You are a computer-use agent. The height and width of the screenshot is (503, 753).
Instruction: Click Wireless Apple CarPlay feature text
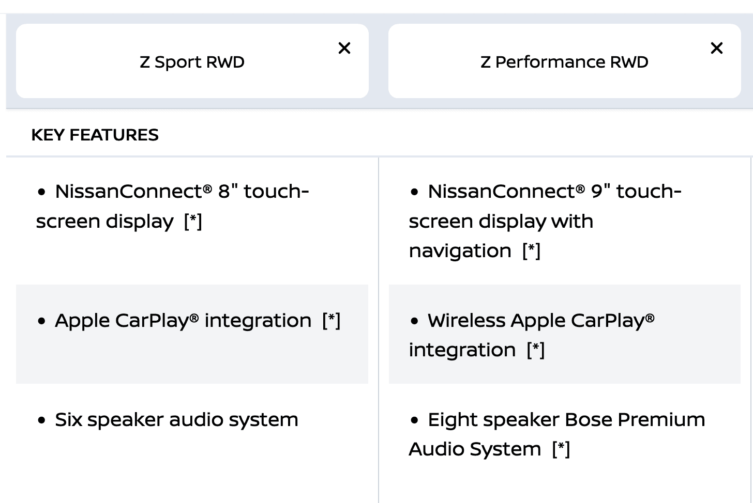click(532, 335)
